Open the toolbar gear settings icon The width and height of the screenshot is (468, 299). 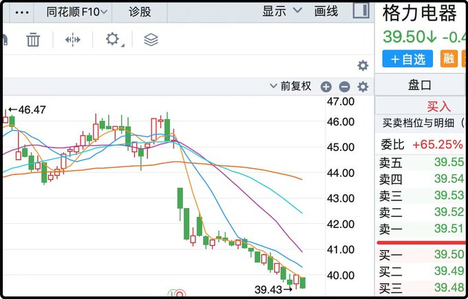coord(113,39)
